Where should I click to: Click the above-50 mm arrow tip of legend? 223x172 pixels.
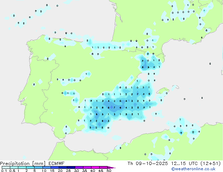[x=111, y=167]
